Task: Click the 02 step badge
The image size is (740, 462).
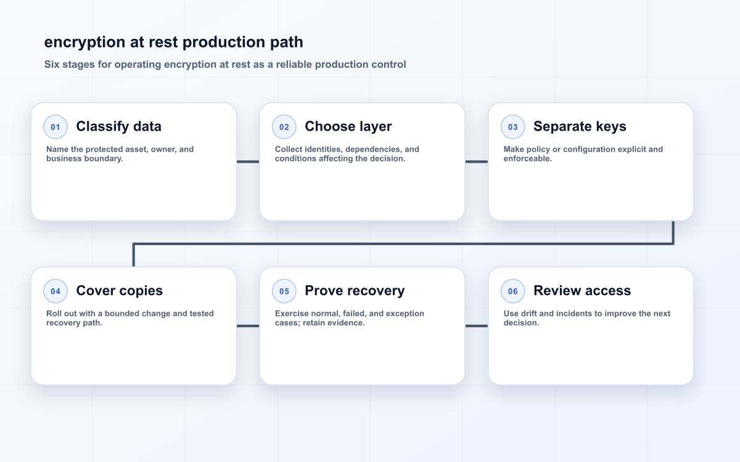Action: [284, 127]
